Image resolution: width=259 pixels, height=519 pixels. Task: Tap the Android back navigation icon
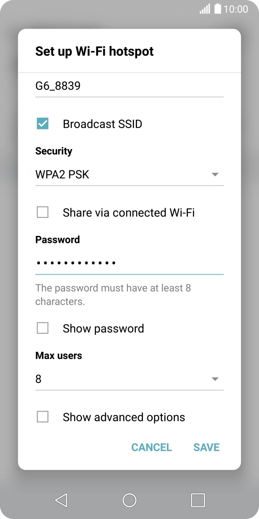[61, 500]
